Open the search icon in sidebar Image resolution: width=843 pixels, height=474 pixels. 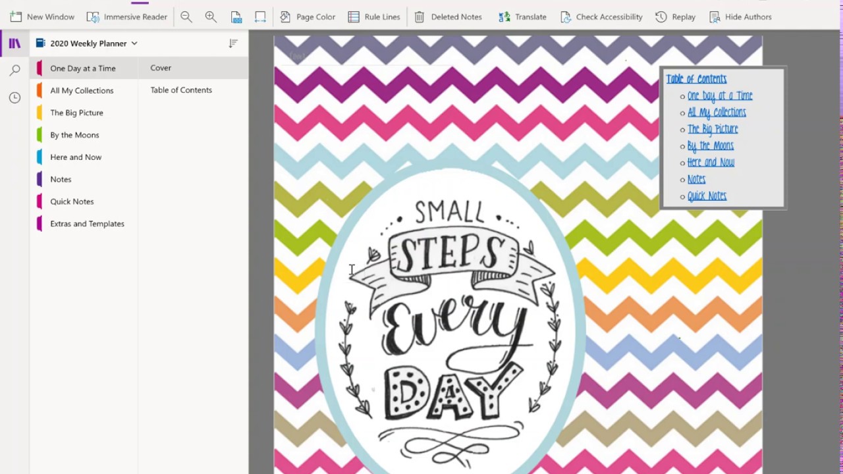(x=14, y=70)
